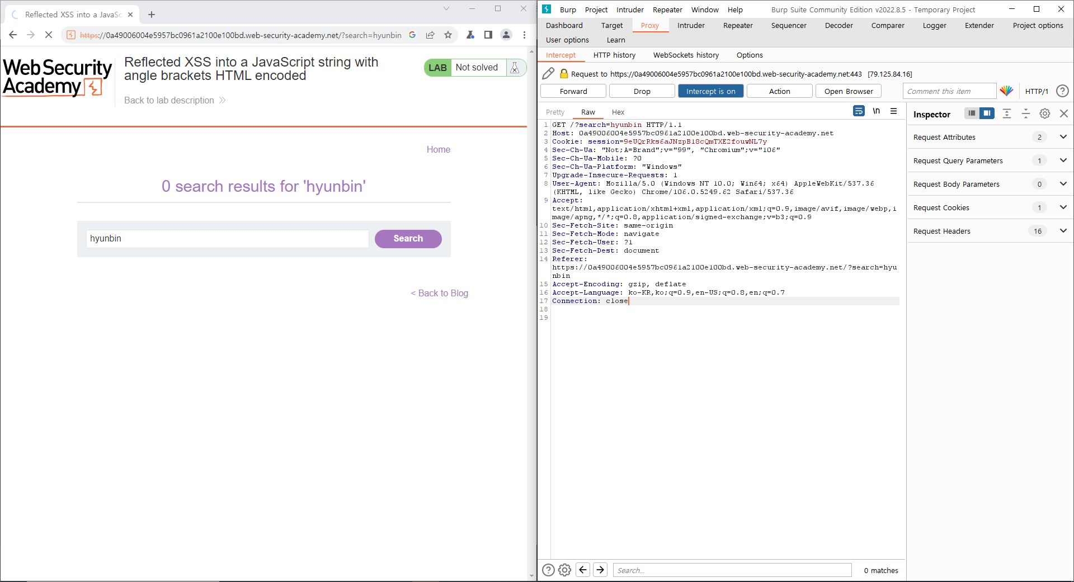Click the Forward button
The height and width of the screenshot is (582, 1074).
point(573,91)
